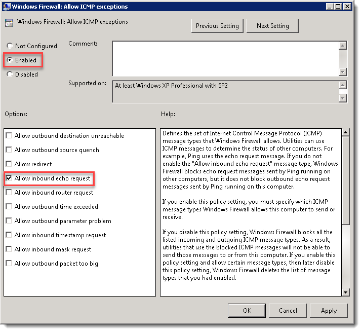Select the Not Configured radio button
This screenshot has width=362, height=332.
coord(10,46)
